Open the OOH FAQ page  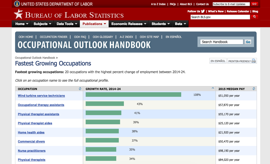point(80,37)
